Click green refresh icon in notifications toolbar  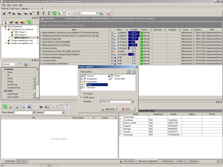tap(5, 106)
